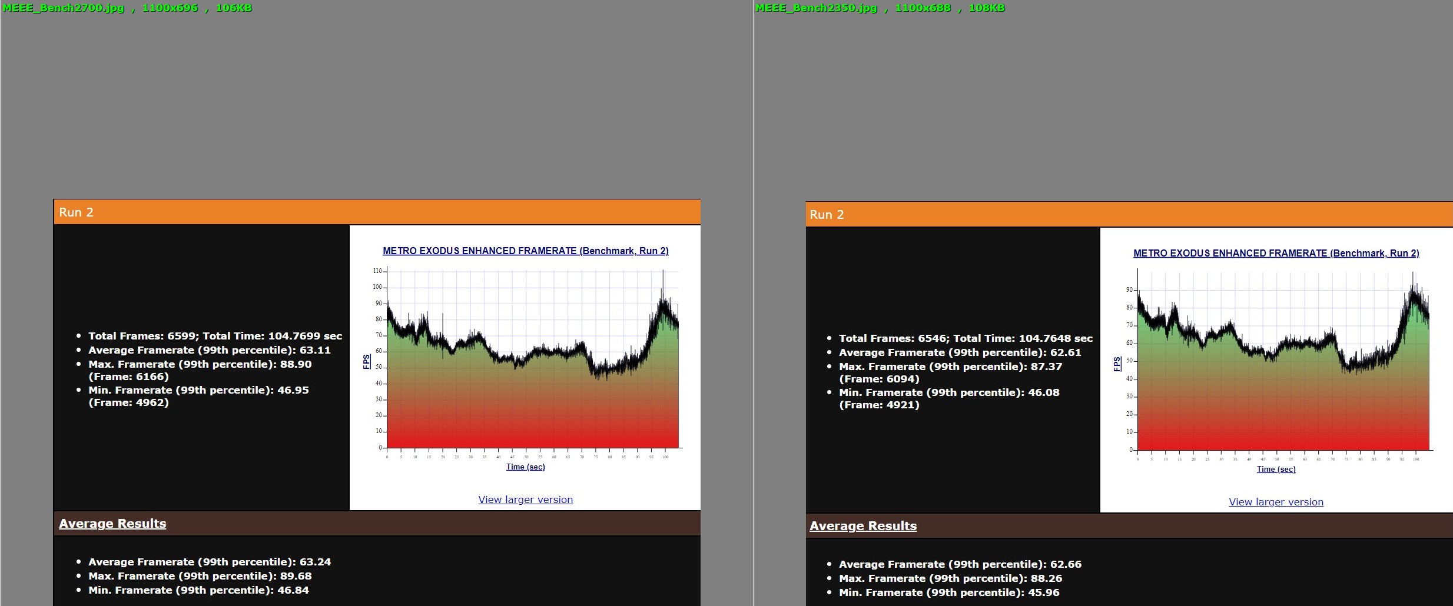1453x606 pixels.
Task: Select average result 'Max. Framerate (99th percentile): 88.26'
Action: point(951,578)
